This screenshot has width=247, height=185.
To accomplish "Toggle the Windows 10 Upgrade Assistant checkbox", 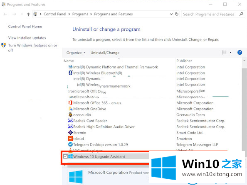I will click(x=65, y=156).
